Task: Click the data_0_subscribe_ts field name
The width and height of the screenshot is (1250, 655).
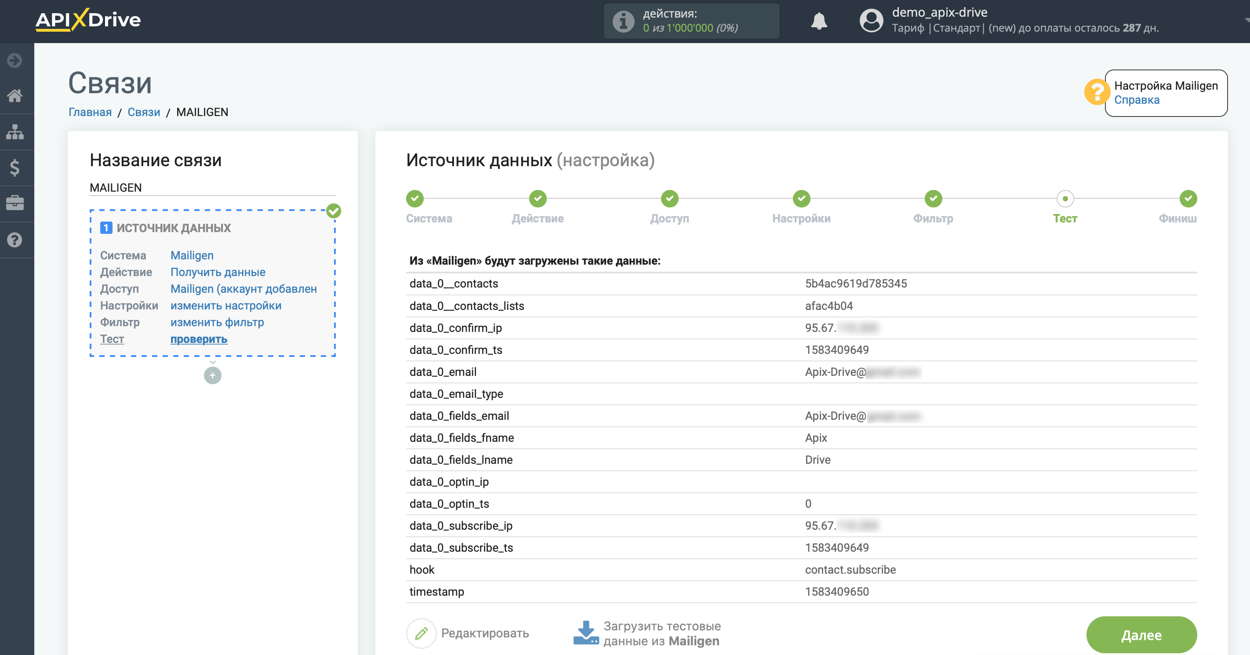Action: click(x=461, y=547)
